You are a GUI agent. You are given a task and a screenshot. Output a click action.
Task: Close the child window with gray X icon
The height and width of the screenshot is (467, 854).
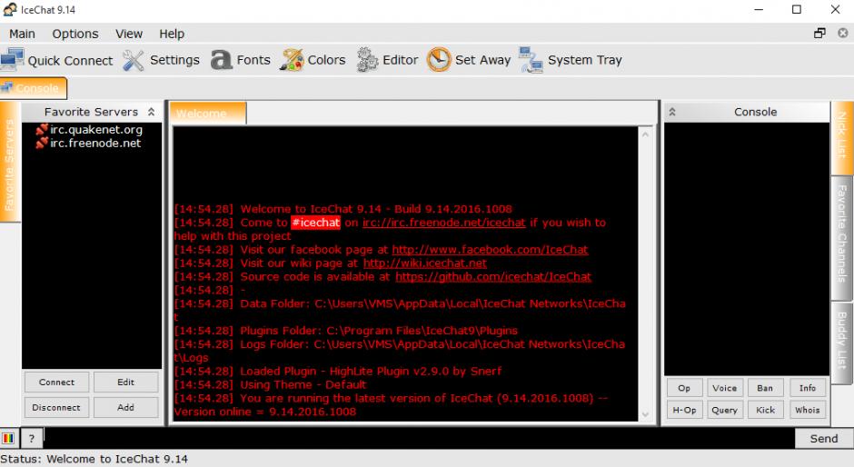(842, 34)
